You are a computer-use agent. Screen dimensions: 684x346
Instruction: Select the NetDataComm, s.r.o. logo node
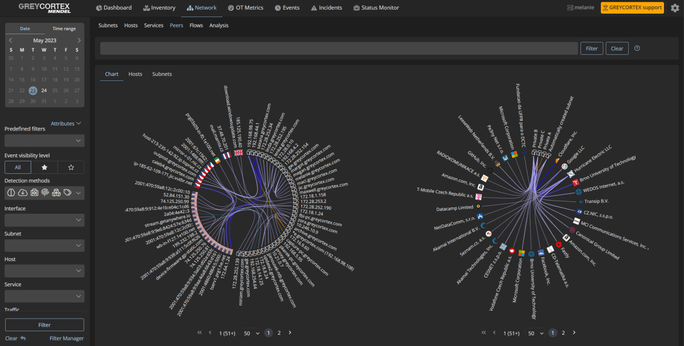[x=480, y=216]
